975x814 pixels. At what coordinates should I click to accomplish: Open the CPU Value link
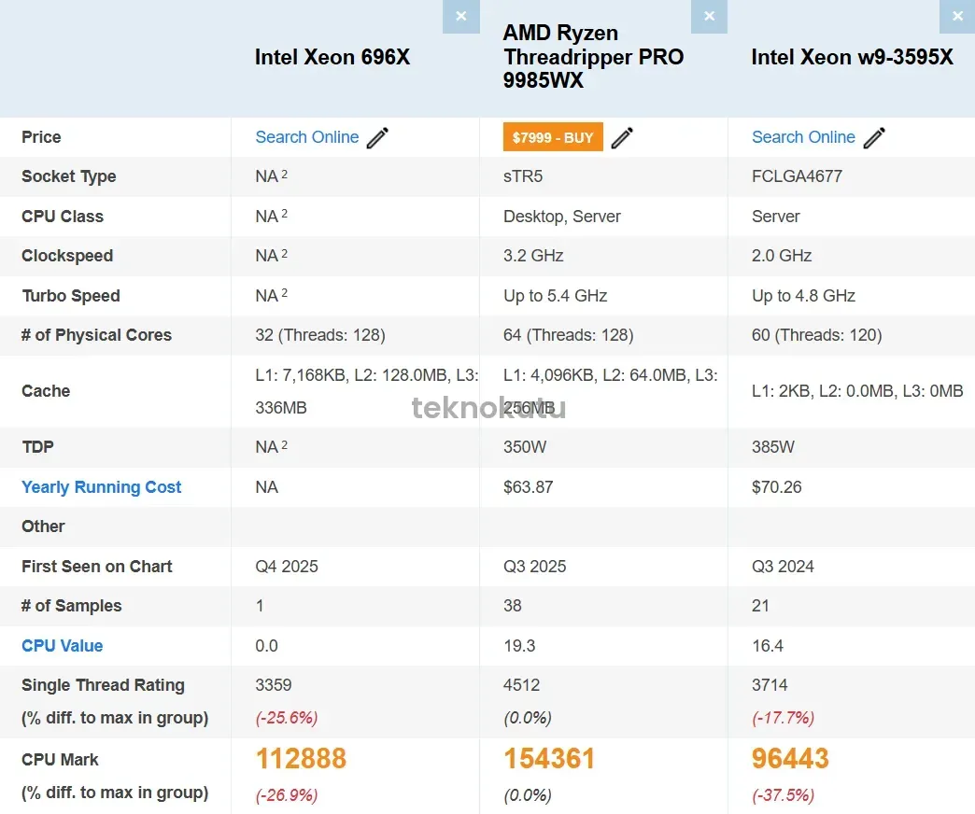coord(63,646)
